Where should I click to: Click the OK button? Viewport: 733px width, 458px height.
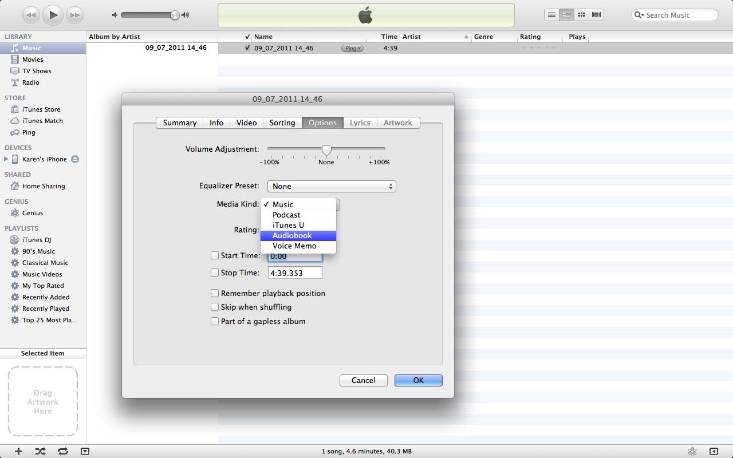pos(419,380)
